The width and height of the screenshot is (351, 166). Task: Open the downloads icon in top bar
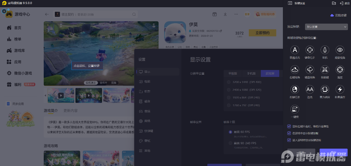point(225,14)
